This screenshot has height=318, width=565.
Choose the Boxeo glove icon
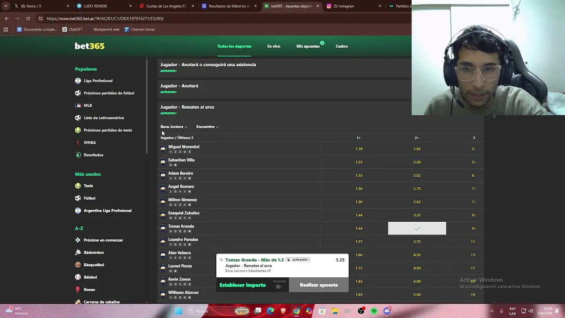[x=78, y=290]
